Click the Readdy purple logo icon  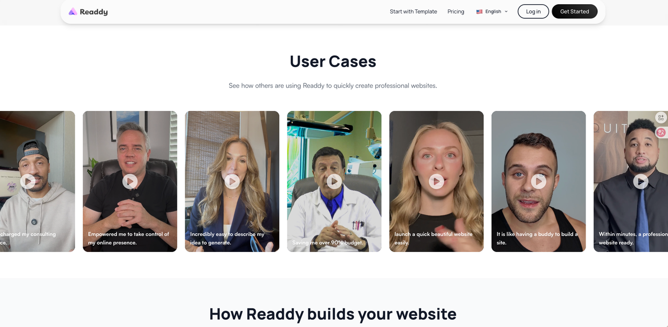(73, 11)
